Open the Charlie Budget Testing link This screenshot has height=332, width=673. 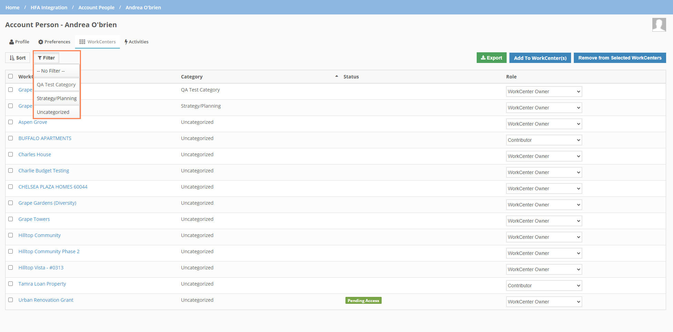point(44,171)
